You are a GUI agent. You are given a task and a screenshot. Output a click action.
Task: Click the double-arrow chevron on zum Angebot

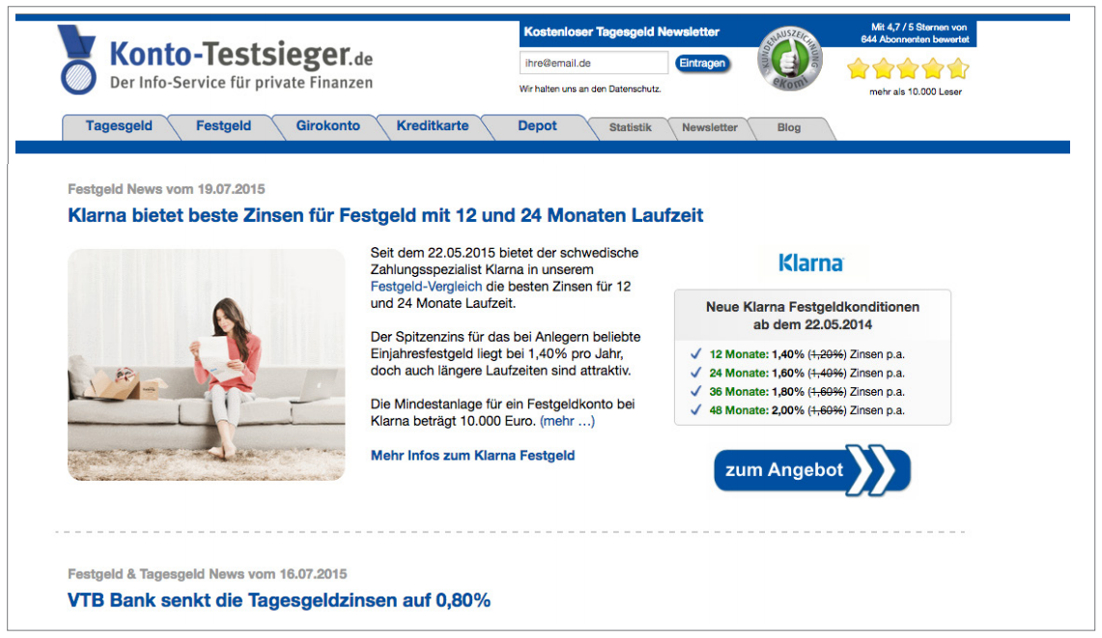pos(871,470)
